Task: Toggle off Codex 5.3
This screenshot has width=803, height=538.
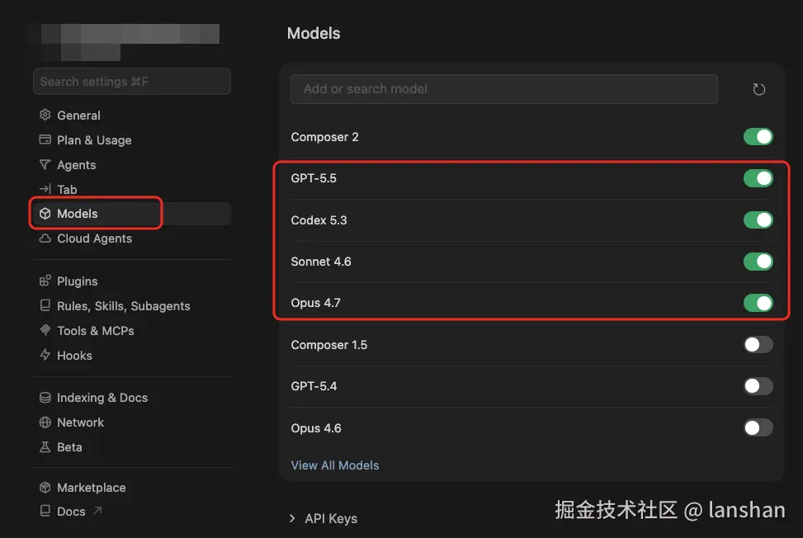Action: 758,220
